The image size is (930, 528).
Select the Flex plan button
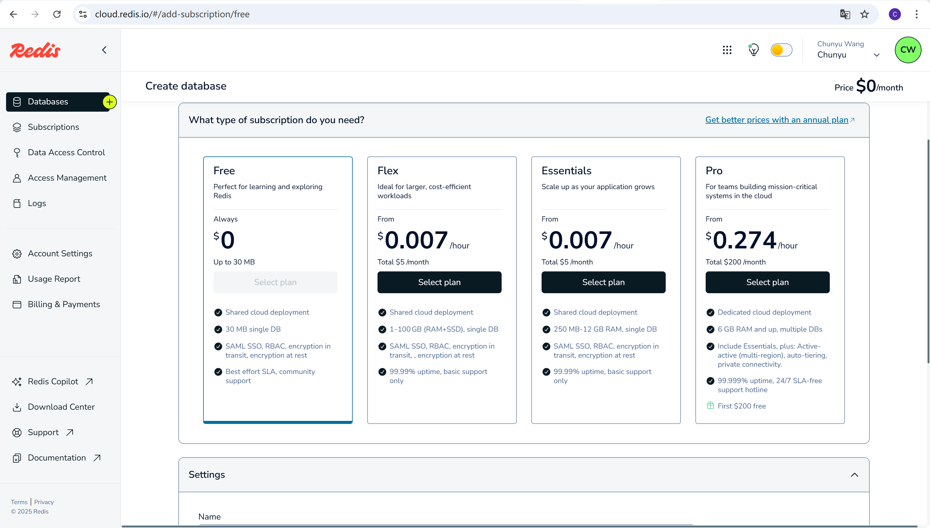point(439,282)
